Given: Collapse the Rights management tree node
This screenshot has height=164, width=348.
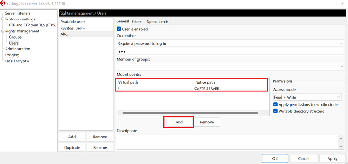Looking at the screenshot, I should click(3, 31).
